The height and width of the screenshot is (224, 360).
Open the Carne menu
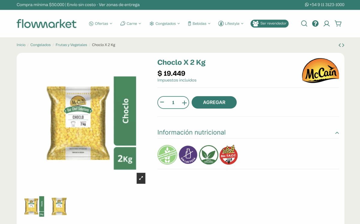click(130, 24)
